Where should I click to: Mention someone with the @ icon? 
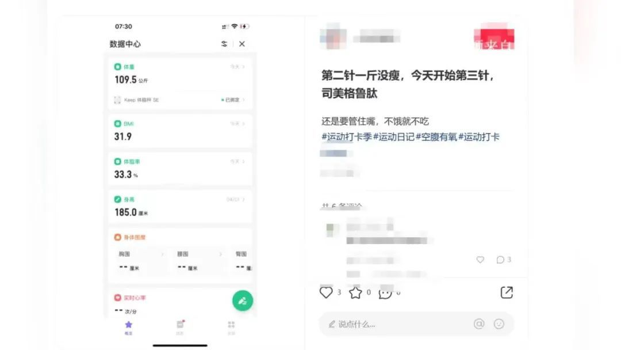tap(479, 324)
